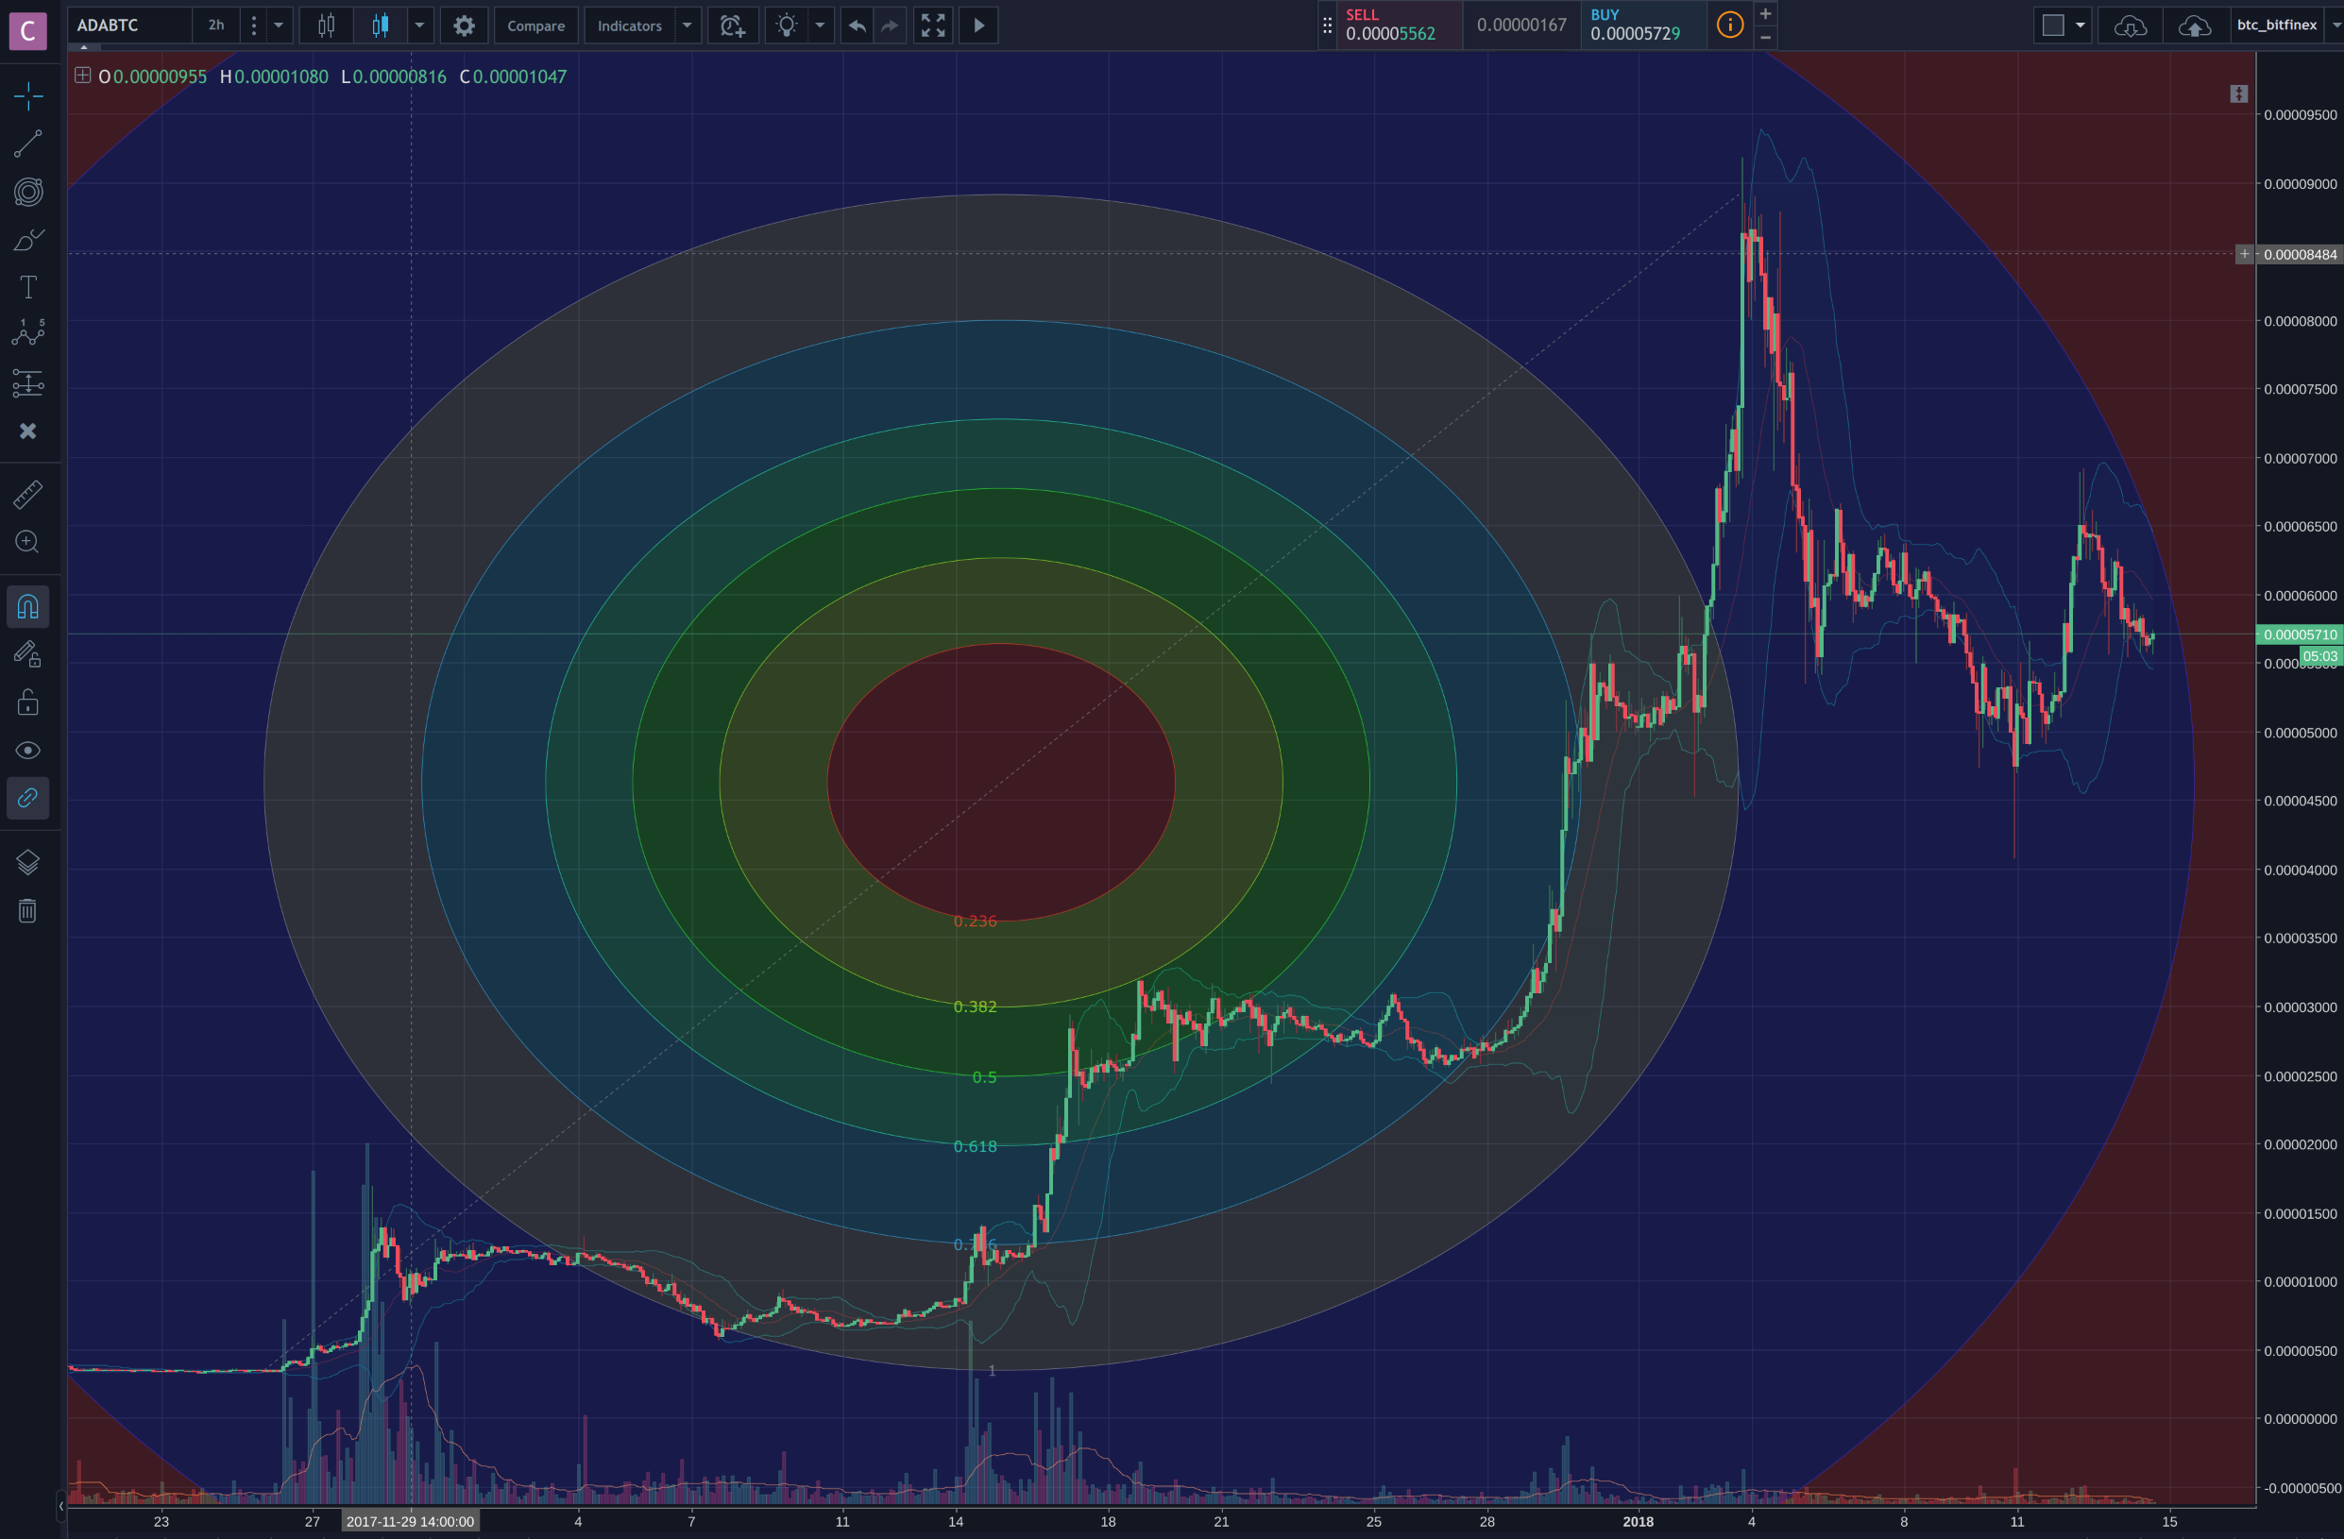Increase quantity with plus stepper
Screen dimensions: 2344x1539
[x=1766, y=14]
